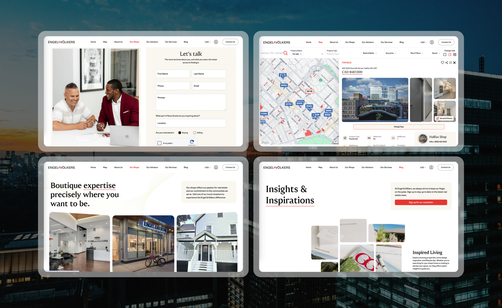
Task: Share the Granville Street listing
Action: pos(447,63)
